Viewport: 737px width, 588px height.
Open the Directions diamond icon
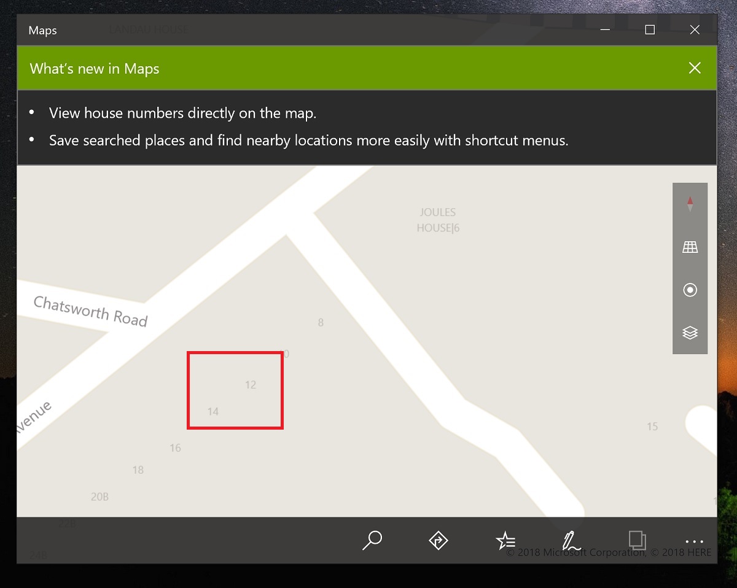[x=439, y=540]
